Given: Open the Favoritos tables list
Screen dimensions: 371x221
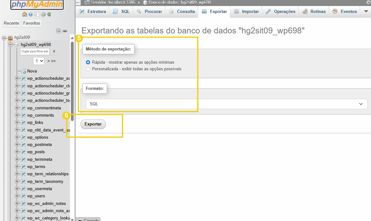Looking at the screenshot, I should click(32, 23).
